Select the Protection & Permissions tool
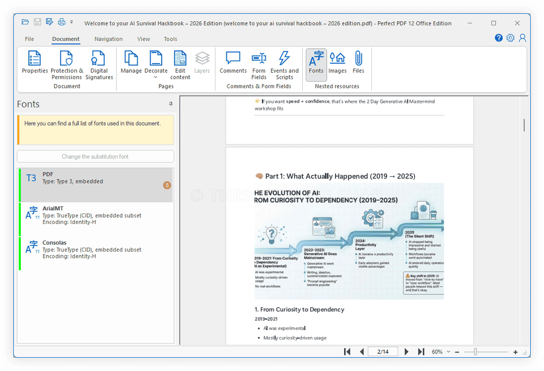 tap(67, 64)
